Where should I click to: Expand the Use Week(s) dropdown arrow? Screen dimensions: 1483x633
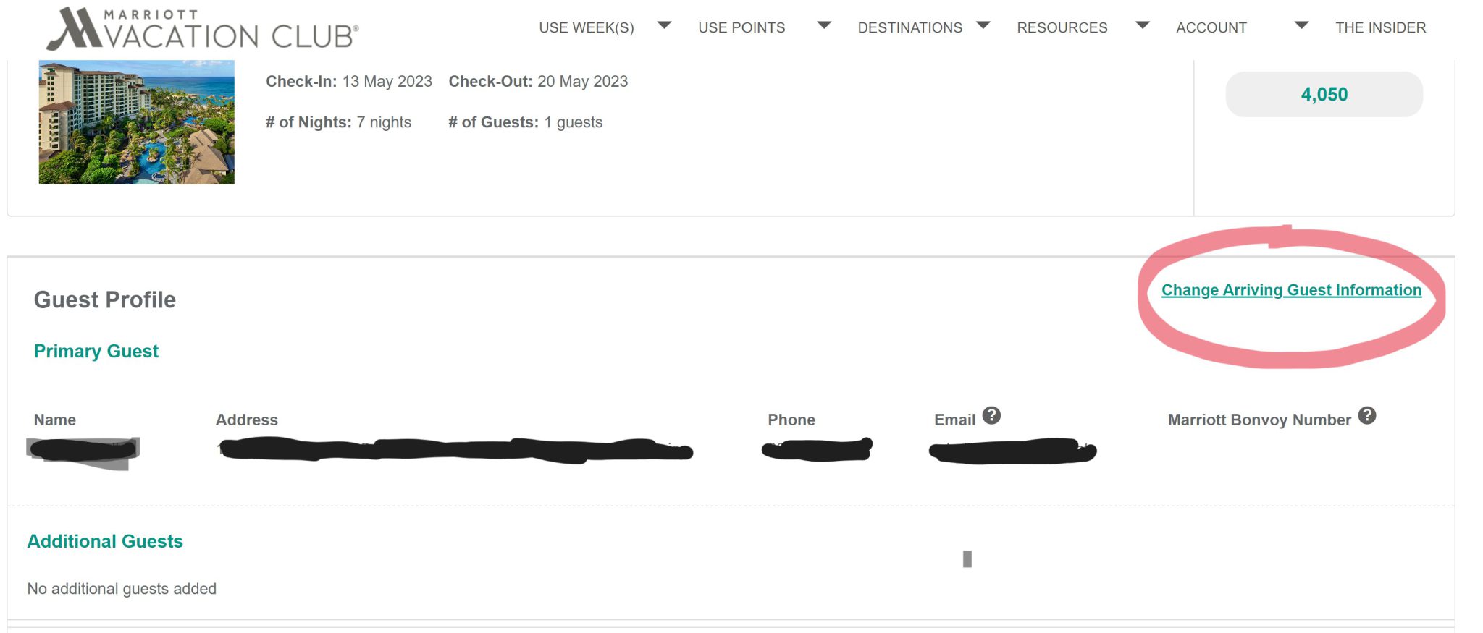pos(664,25)
